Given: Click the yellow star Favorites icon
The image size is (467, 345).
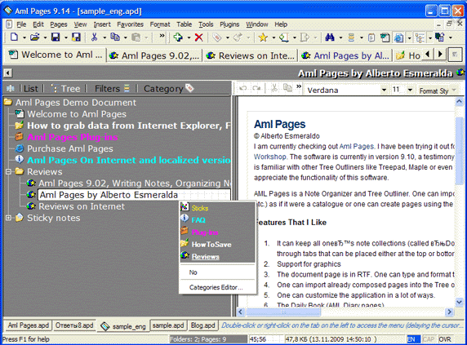Looking at the screenshot, I should point(263,38).
